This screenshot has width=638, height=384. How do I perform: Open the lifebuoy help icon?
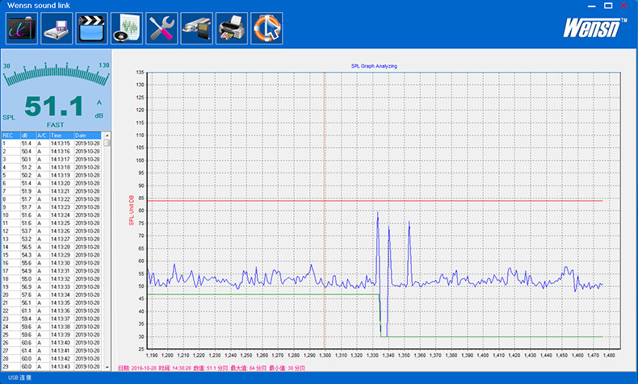tap(267, 28)
